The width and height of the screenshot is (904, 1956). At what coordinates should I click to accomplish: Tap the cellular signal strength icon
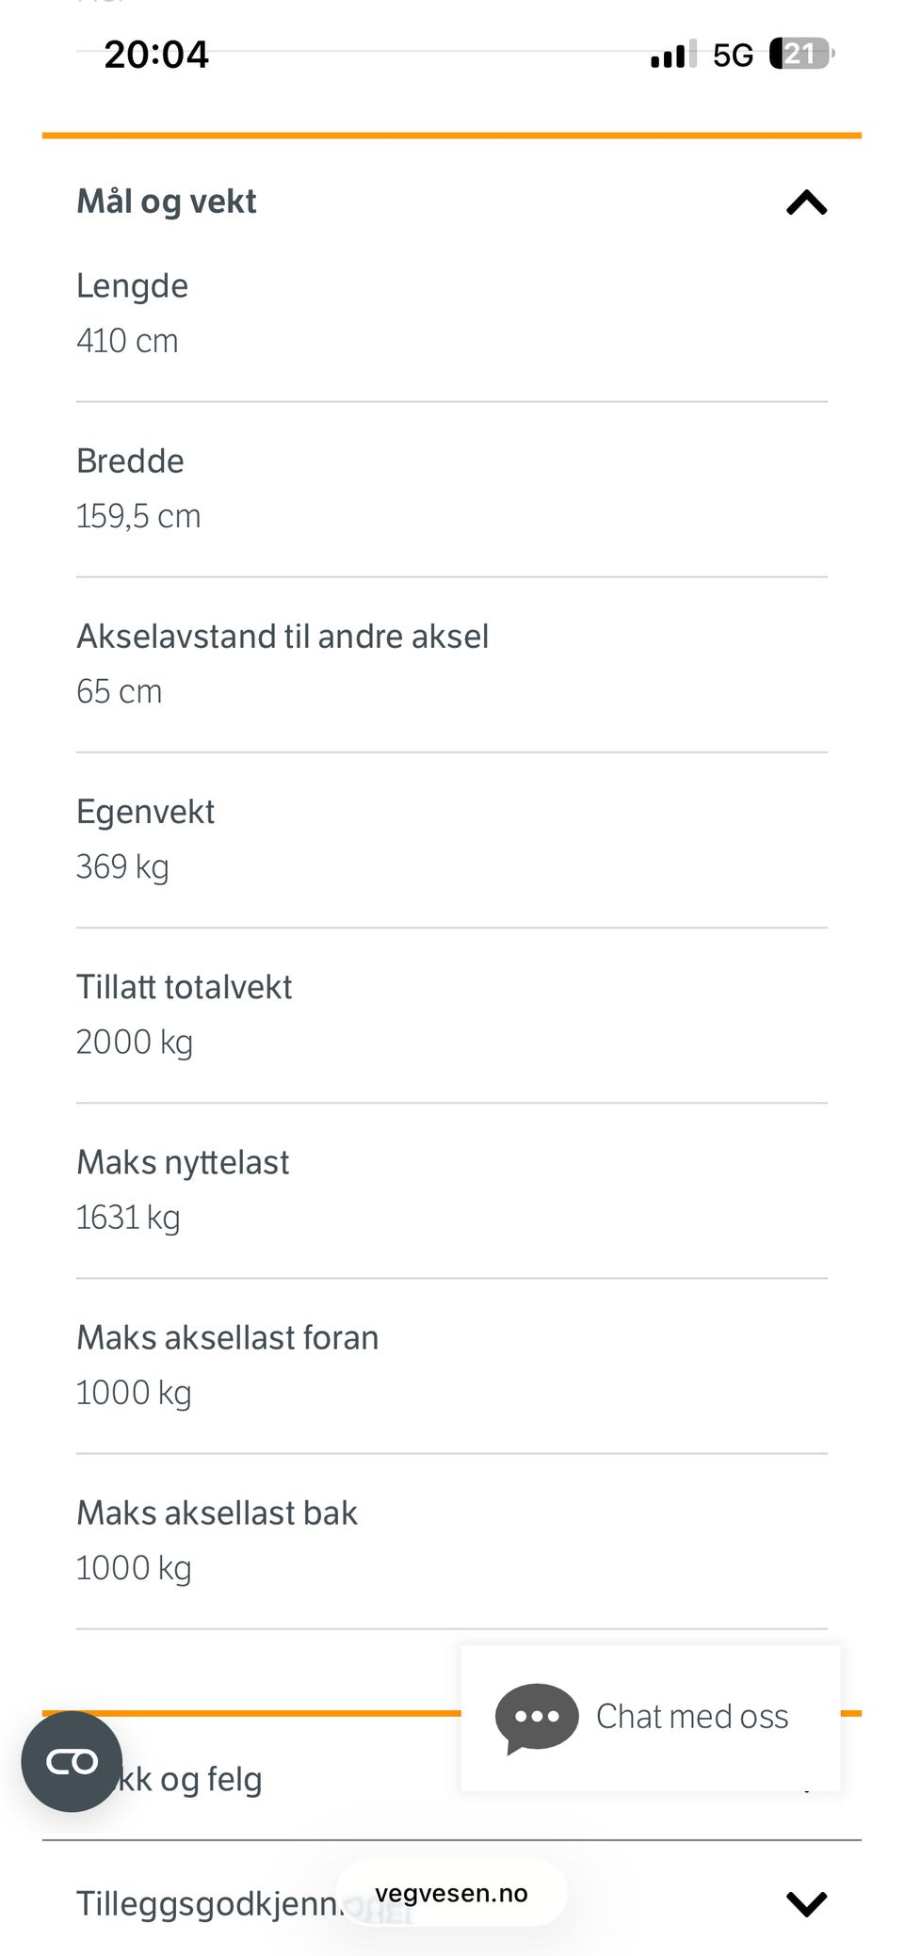pyautogui.click(x=673, y=54)
